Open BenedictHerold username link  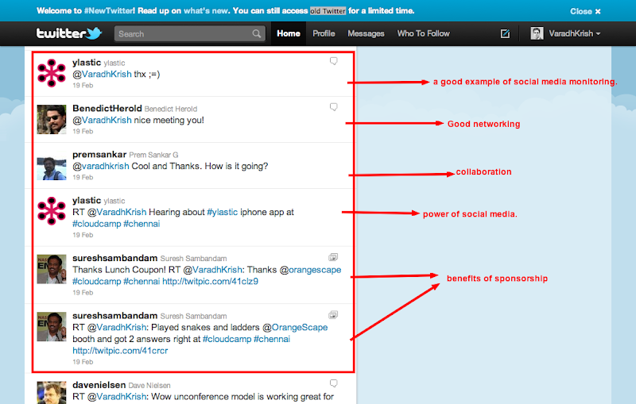click(107, 108)
